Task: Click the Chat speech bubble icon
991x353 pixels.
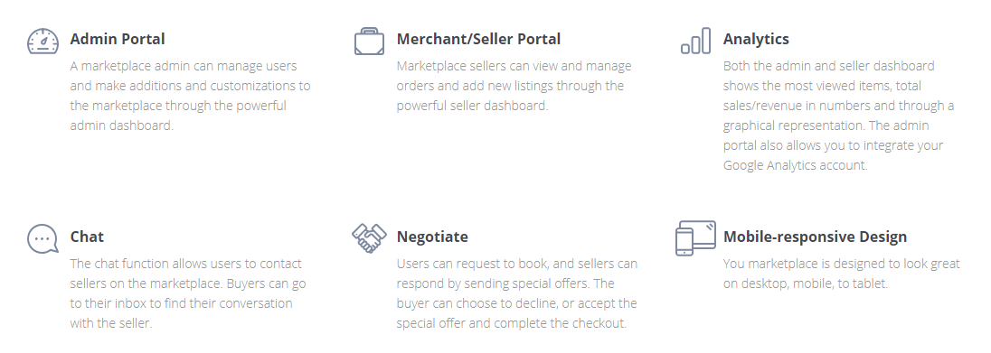Action: click(43, 239)
